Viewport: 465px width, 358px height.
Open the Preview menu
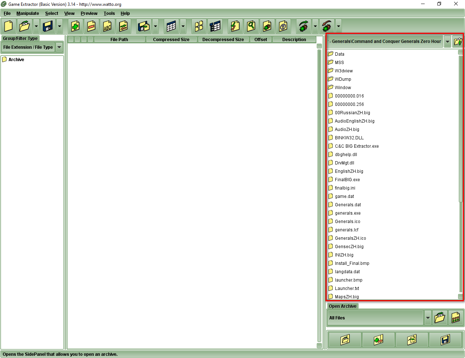[89, 13]
